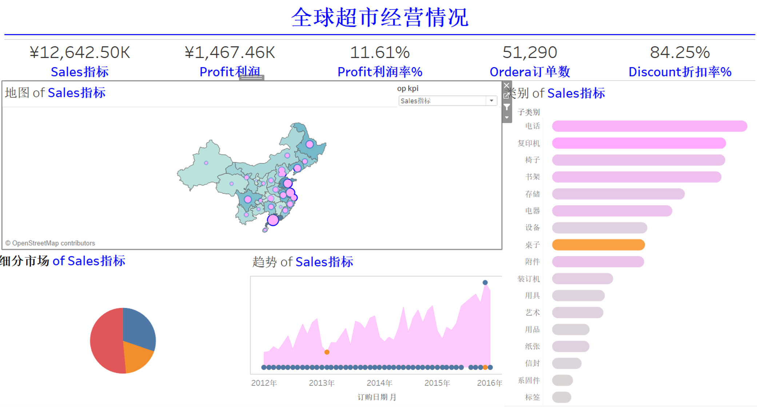Click the small bubble in Xinjiang region

coord(206,163)
